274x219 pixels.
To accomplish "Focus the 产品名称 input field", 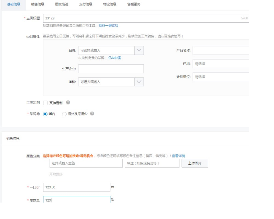I will point(221,51).
